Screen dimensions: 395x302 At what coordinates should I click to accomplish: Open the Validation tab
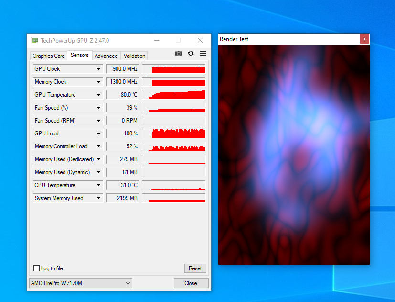(x=134, y=56)
